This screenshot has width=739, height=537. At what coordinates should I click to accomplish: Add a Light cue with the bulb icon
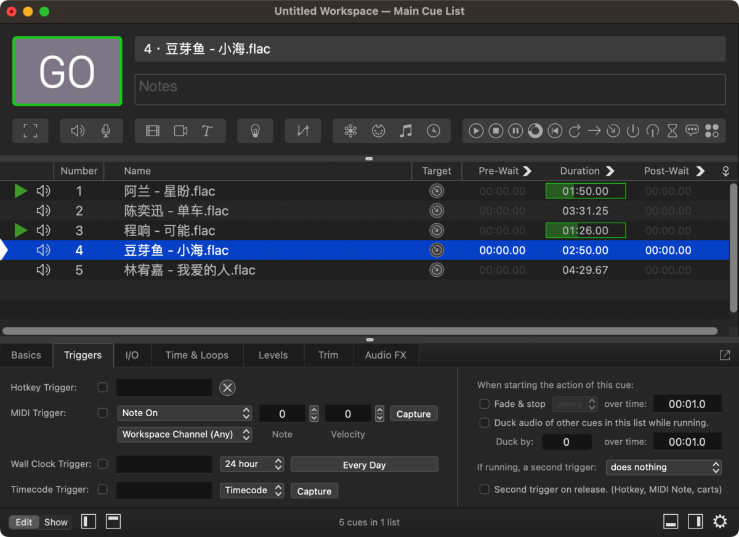click(x=255, y=131)
